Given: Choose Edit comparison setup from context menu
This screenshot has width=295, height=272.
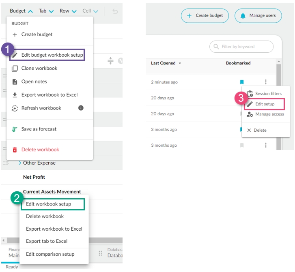Looking at the screenshot, I should point(50,254).
